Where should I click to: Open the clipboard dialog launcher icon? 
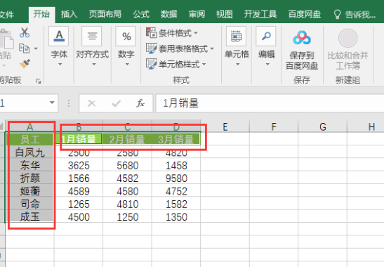pyautogui.click(x=38, y=82)
